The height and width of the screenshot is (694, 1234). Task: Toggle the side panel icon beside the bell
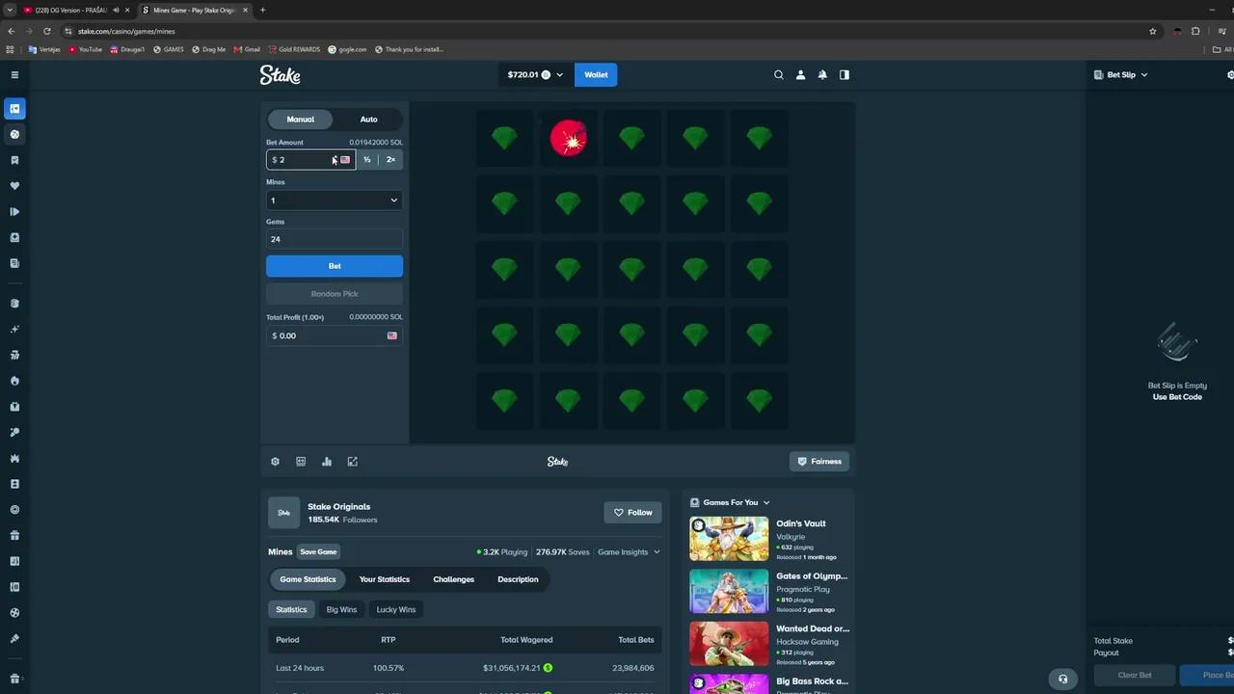pos(845,74)
